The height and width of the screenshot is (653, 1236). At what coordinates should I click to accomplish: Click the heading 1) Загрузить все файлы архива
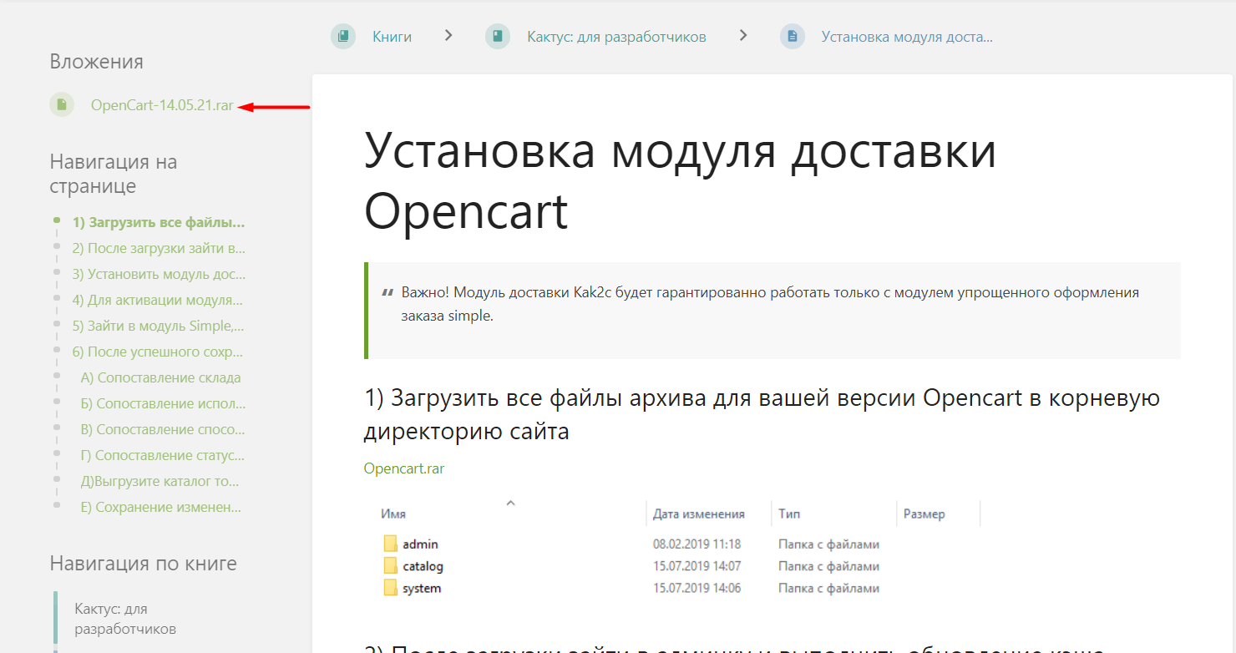pos(762,414)
